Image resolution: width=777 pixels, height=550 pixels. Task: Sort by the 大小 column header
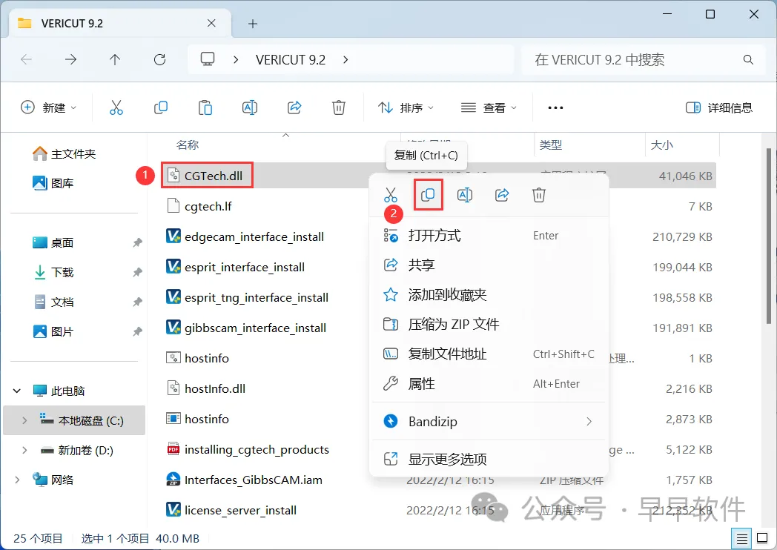point(661,145)
